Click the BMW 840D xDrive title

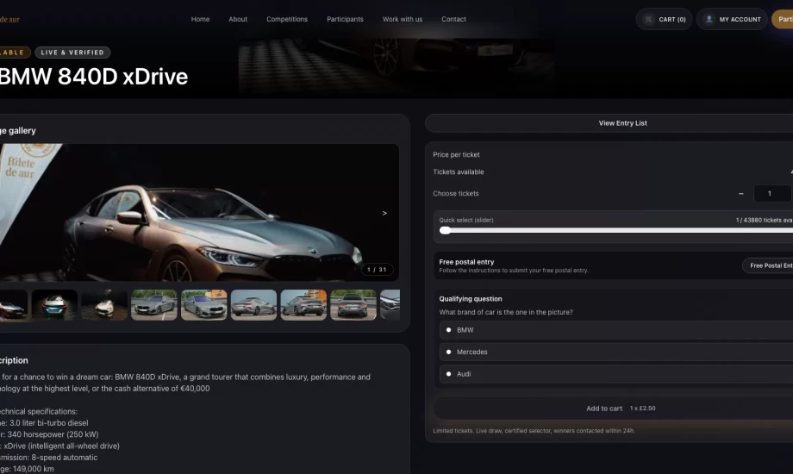(x=94, y=77)
